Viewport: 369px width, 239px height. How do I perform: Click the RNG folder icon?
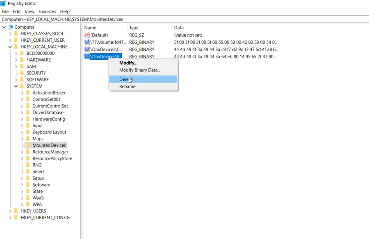pyautogui.click(x=28, y=165)
